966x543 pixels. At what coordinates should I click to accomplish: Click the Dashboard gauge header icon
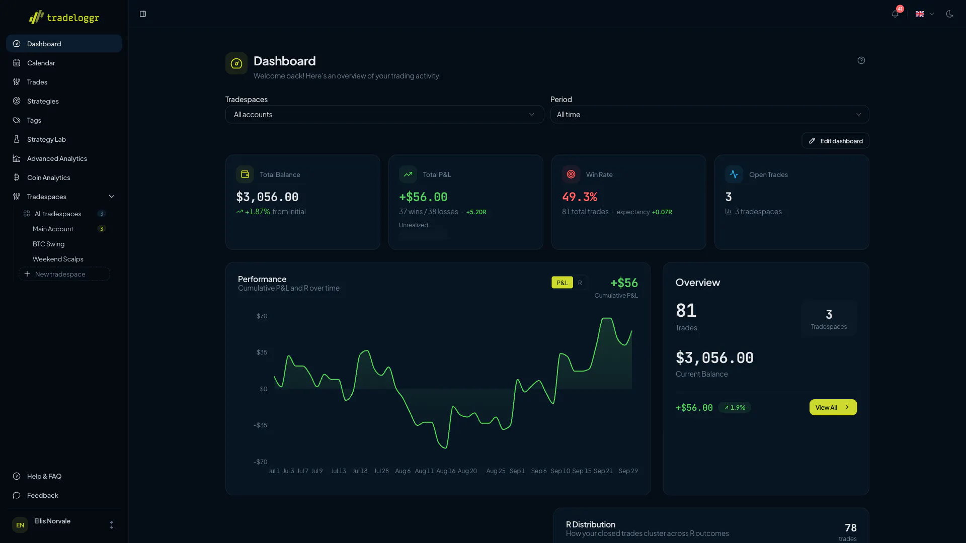coord(236,63)
